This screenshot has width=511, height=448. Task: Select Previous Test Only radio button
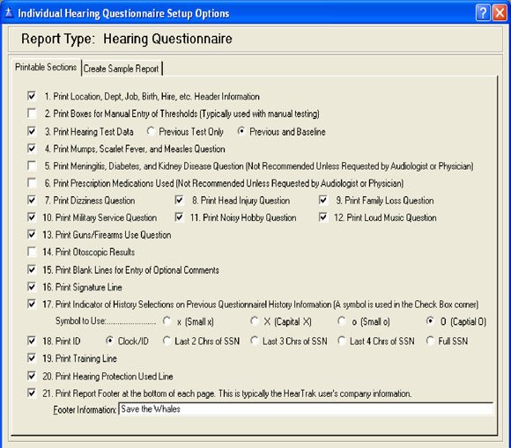click(151, 131)
